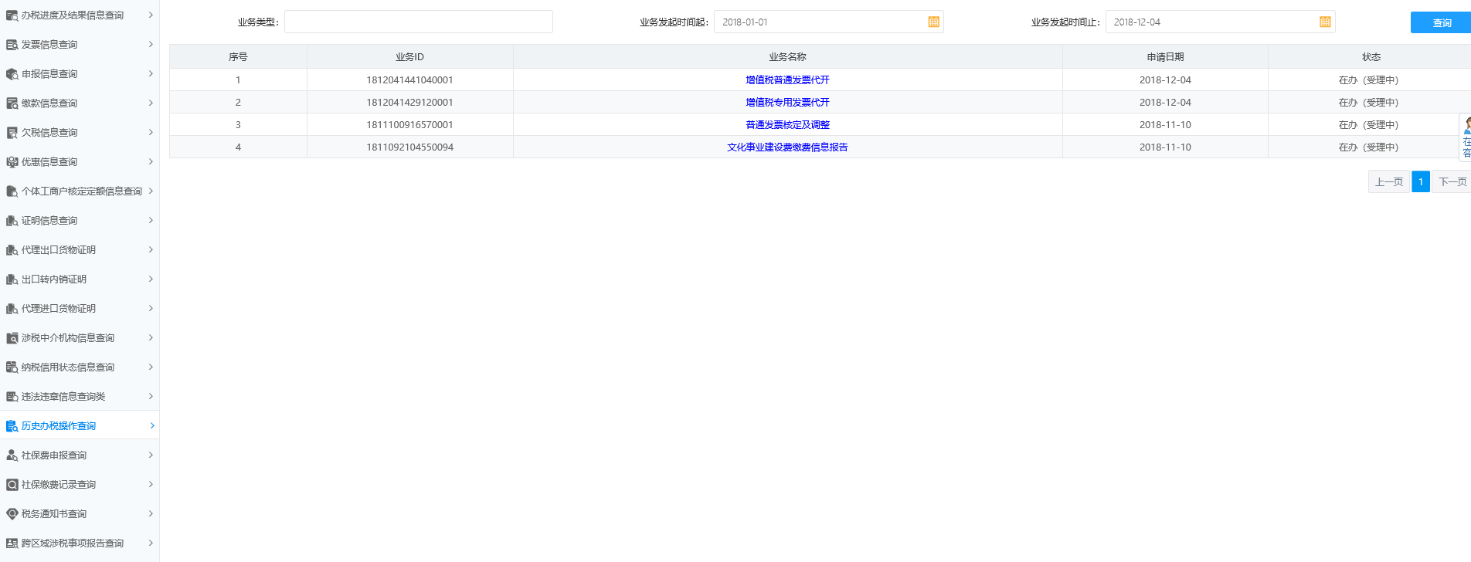Viewport: 1471px width, 562px height.
Task: Open the 文化事业建设费缴费信息报告 link
Action: (x=787, y=147)
